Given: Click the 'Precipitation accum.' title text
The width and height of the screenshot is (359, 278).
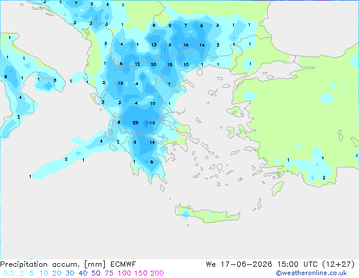Looking at the screenshot, I should [x=40, y=264].
